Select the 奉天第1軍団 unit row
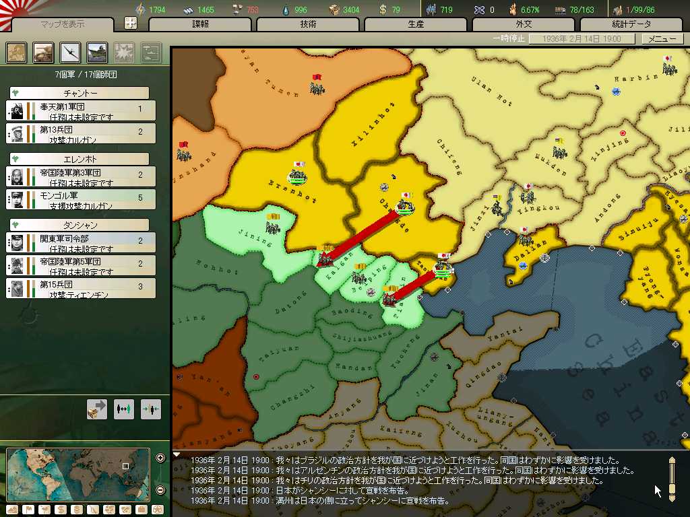 (81, 110)
